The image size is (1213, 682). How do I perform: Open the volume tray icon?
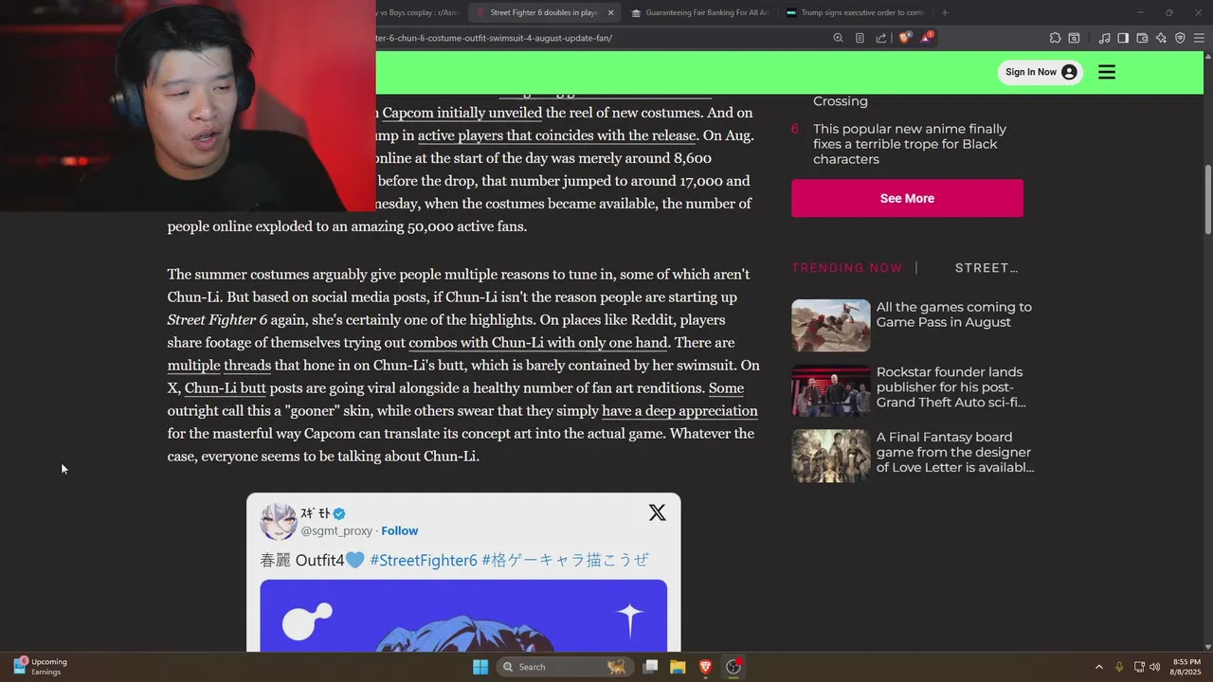pyautogui.click(x=1154, y=667)
